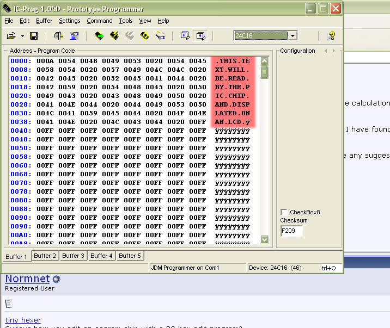
Task: Switch to the Buffer 3 tab
Action: click(x=73, y=256)
